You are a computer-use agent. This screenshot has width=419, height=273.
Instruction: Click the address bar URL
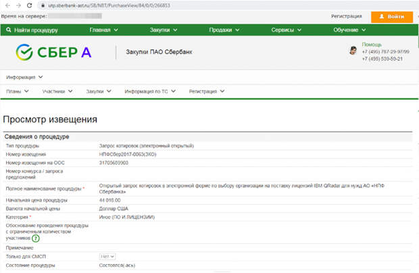109,5
